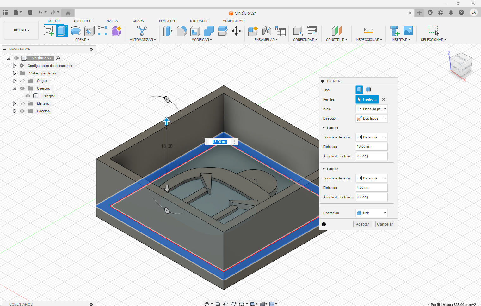Expand Configuración del documento node
This screenshot has width=481, height=306.
click(x=14, y=66)
